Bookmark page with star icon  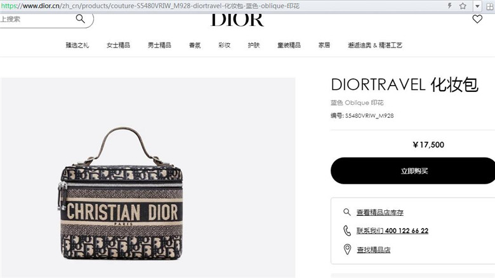point(463,6)
